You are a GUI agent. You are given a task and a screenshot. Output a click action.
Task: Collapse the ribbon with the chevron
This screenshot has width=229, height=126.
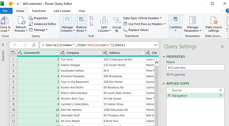[222, 11]
